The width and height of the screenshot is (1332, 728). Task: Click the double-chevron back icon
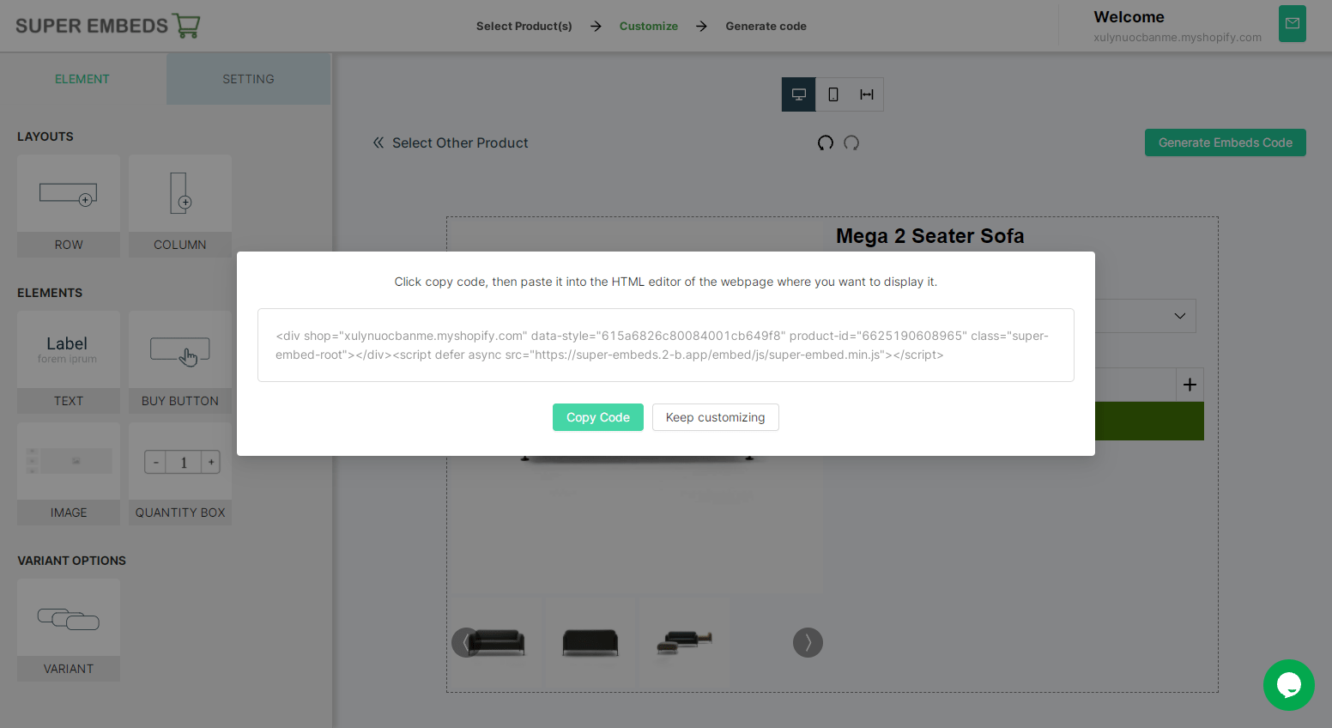[378, 143]
